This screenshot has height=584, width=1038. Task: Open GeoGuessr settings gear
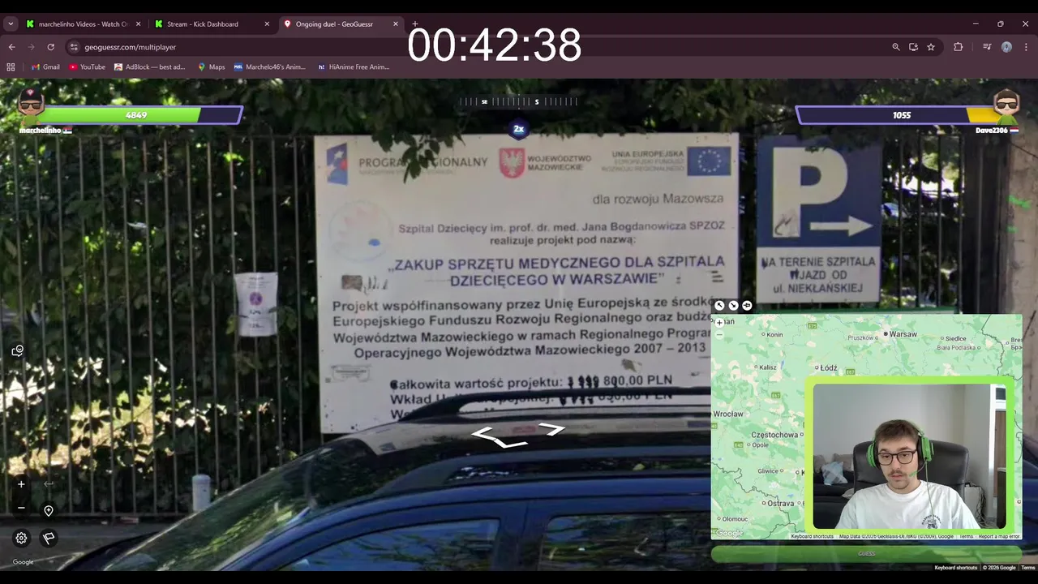[x=21, y=538]
